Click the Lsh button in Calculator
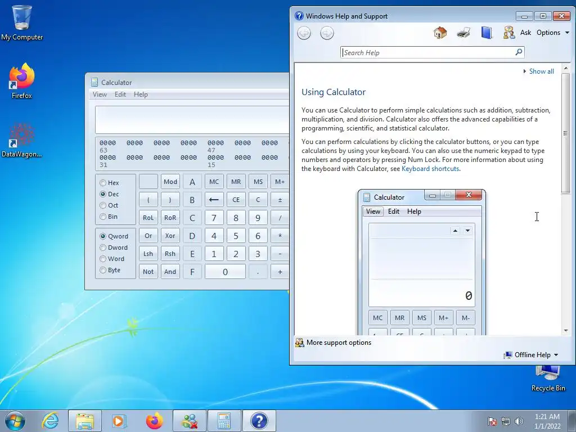This screenshot has width=576, height=432. [148, 254]
